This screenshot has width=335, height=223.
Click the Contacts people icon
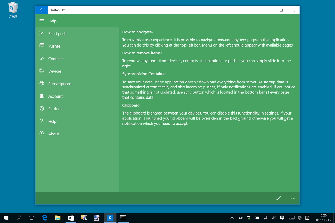[x=42, y=58]
